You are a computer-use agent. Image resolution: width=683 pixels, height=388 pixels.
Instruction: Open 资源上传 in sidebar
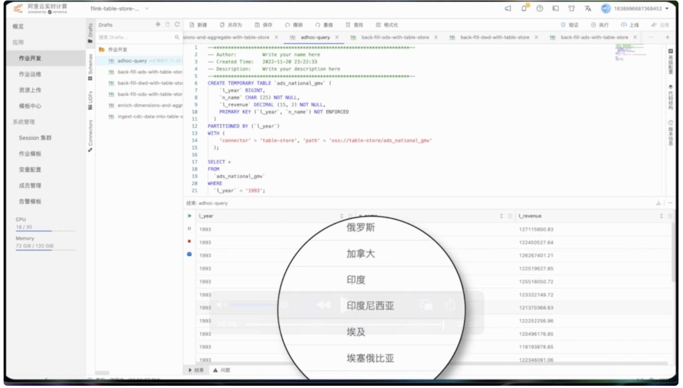coord(30,90)
